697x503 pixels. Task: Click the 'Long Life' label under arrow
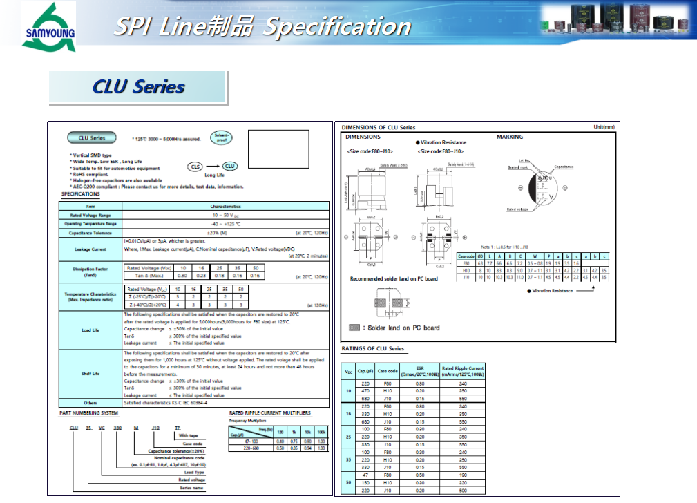(x=214, y=175)
